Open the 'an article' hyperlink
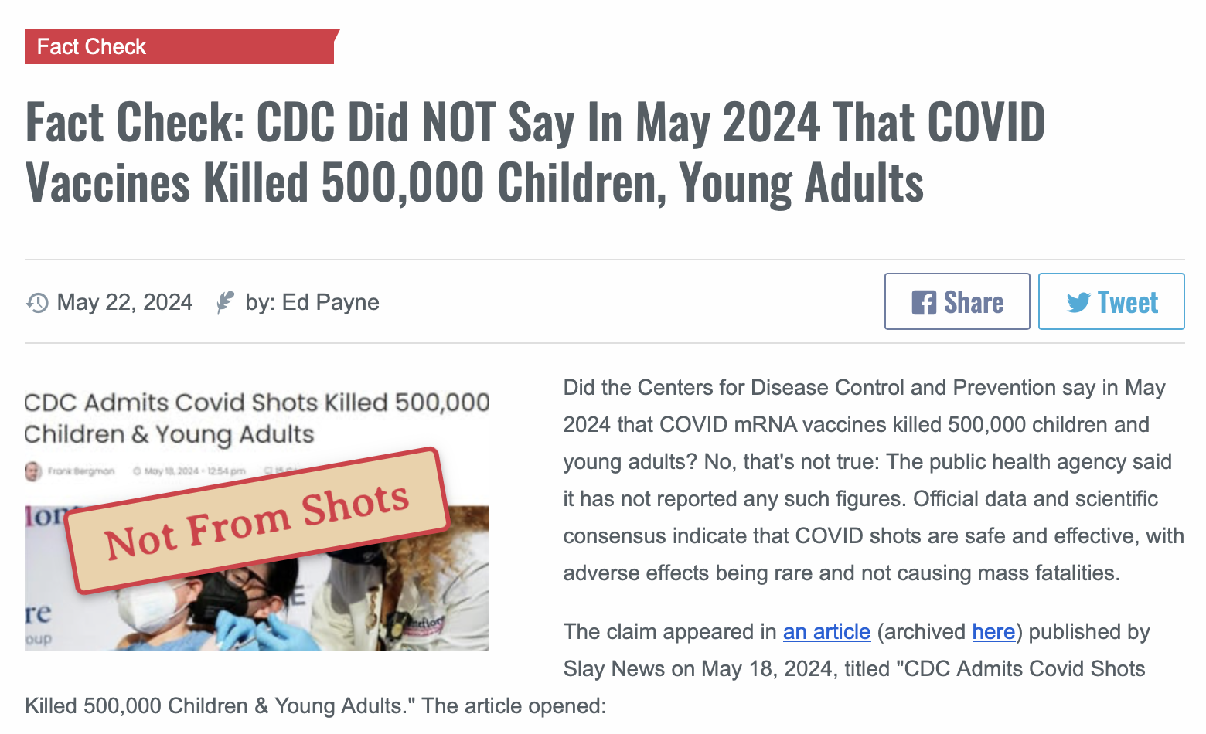The image size is (1206, 734). point(826,631)
